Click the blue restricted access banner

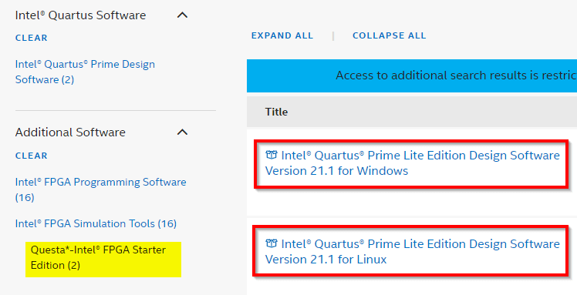[412, 75]
